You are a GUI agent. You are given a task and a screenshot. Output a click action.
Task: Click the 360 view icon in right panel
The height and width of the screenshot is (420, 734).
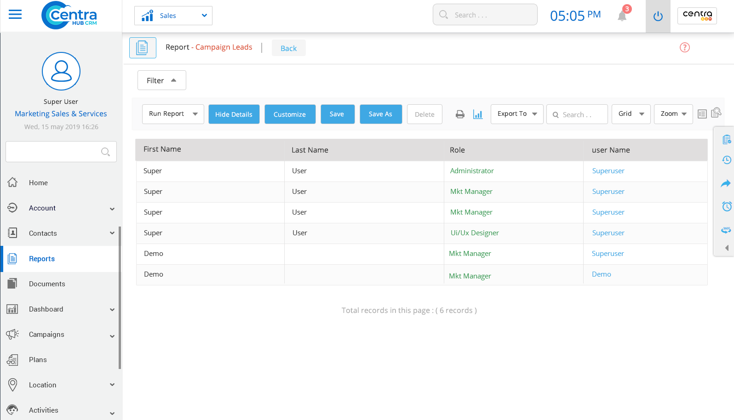[726, 230]
